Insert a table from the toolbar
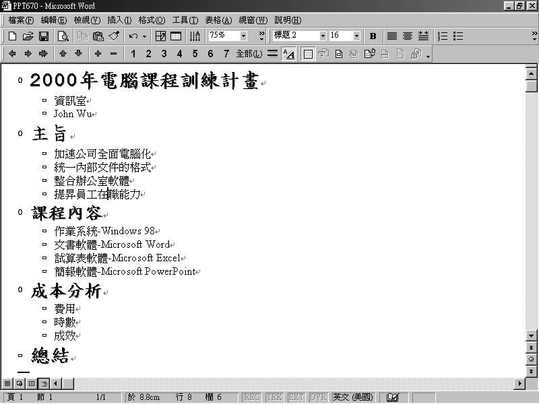Viewport: 539px width, 404px height. pos(176,36)
